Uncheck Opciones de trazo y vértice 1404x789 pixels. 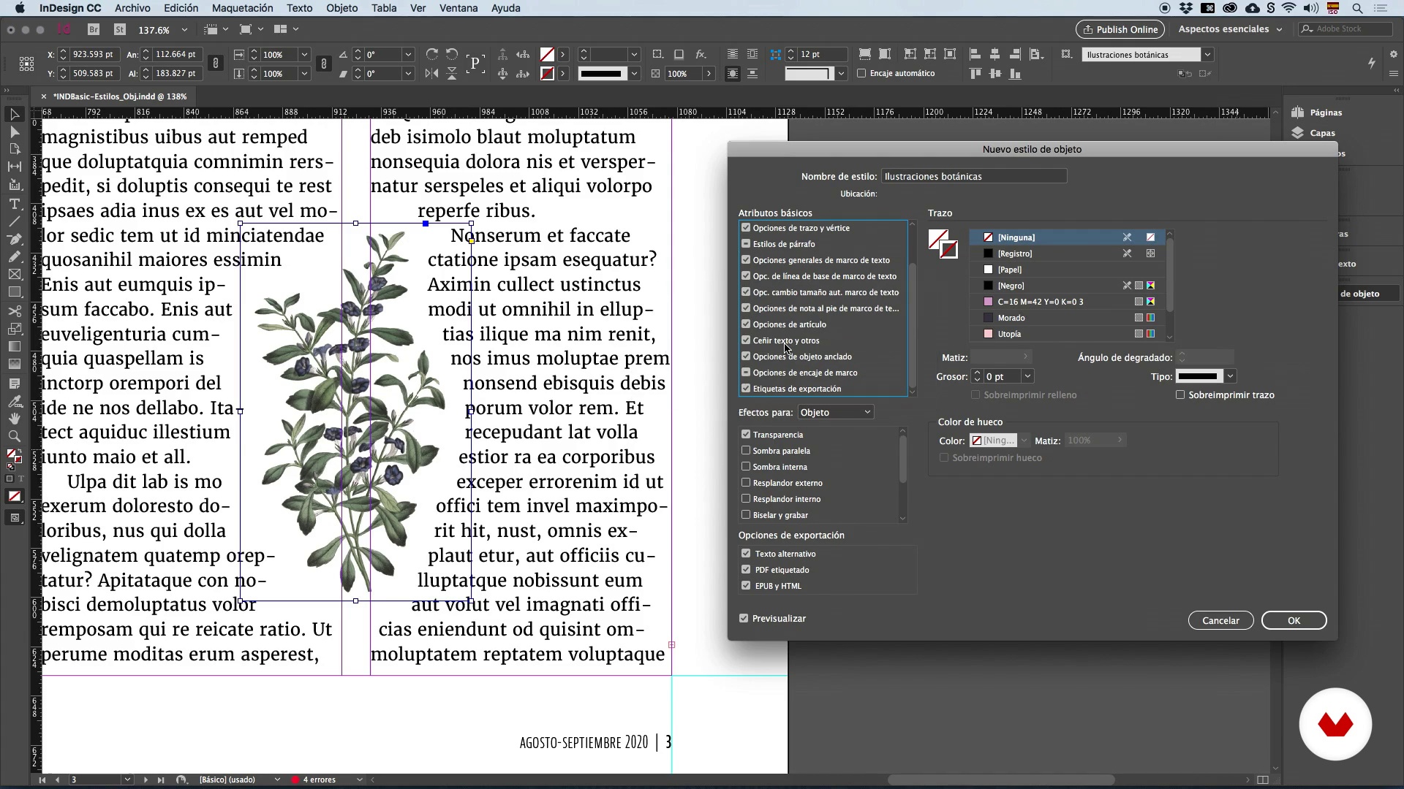tap(746, 228)
